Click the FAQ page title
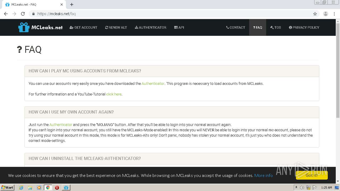Viewport: 340px width, 191px height. (29, 49)
